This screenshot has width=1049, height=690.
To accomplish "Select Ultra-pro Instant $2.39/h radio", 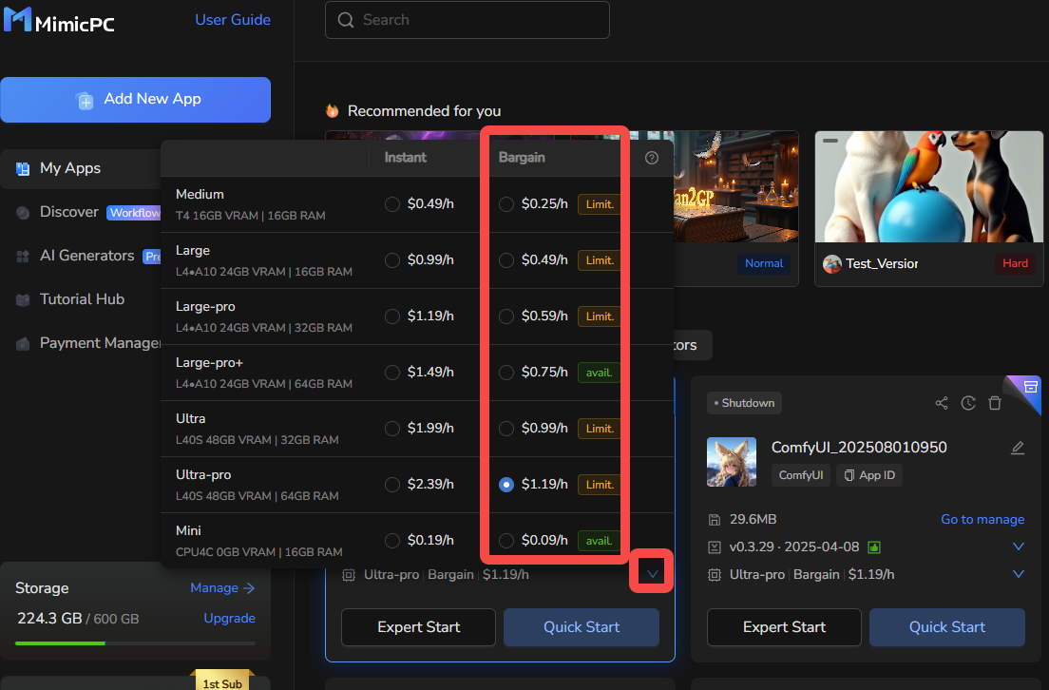I will click(x=392, y=485).
